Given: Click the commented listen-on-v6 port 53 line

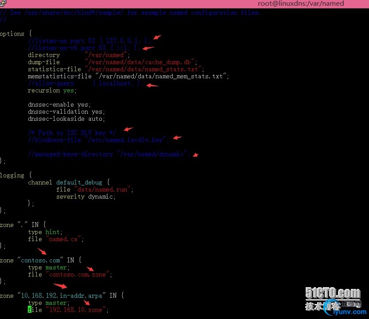Looking at the screenshot, I should coord(84,48).
